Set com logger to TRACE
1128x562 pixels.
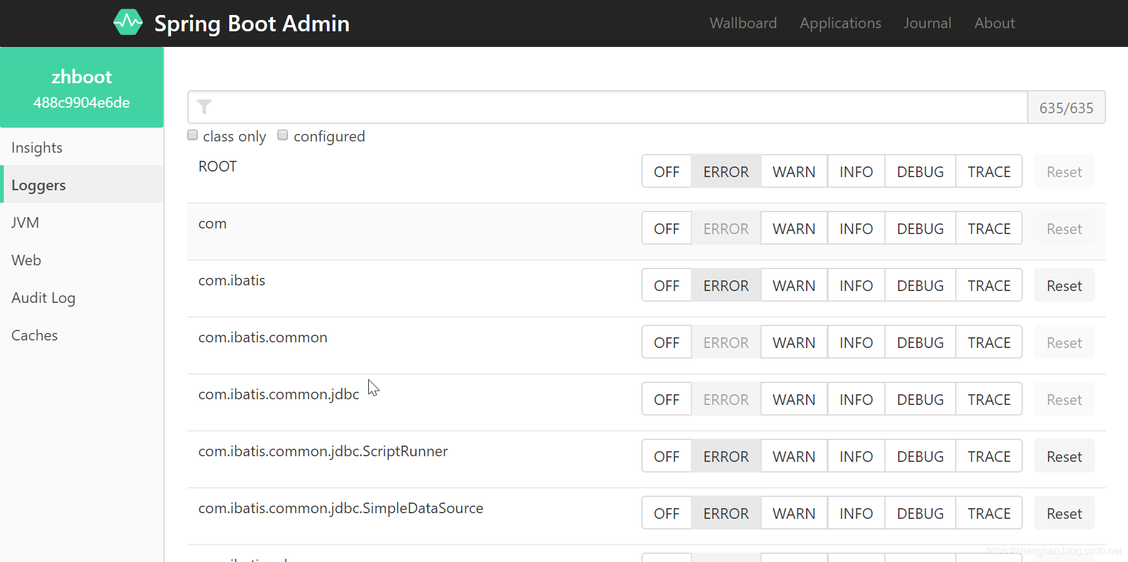coord(989,228)
